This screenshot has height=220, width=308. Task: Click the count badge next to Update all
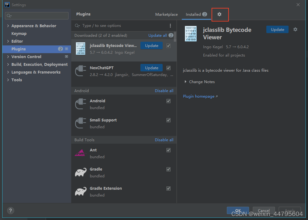[171, 36]
